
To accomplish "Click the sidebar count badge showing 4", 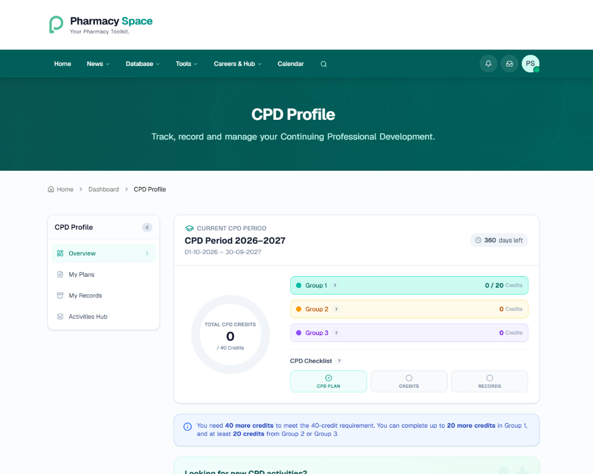I will 147,227.
